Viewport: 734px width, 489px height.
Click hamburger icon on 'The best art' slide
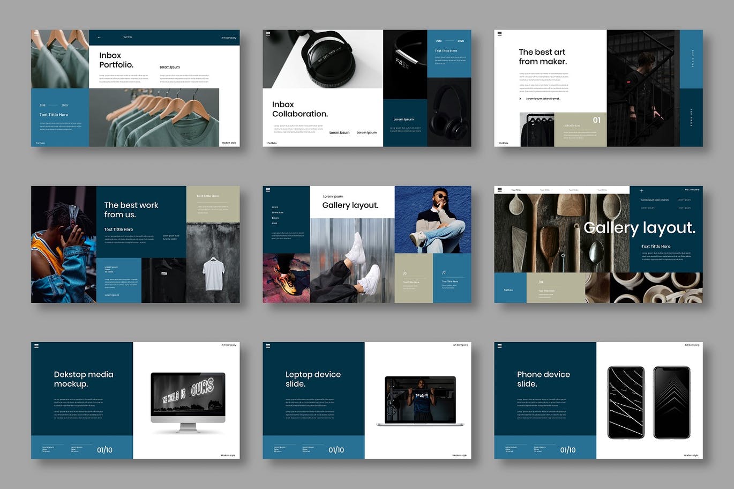tap(499, 34)
